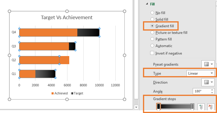
Task: Enable the Invert if negative checkbox
Action: pyautogui.click(x=152, y=53)
